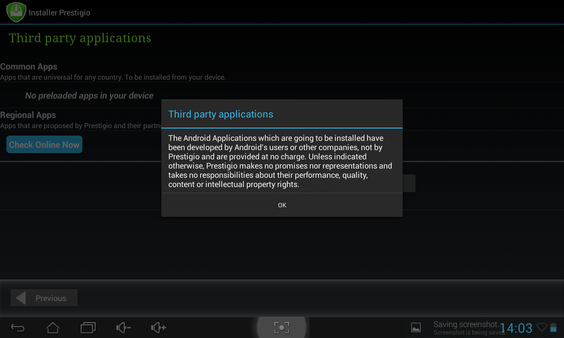The width and height of the screenshot is (564, 338).
Task: Tap the Common Apps section label
Action: 29,67
